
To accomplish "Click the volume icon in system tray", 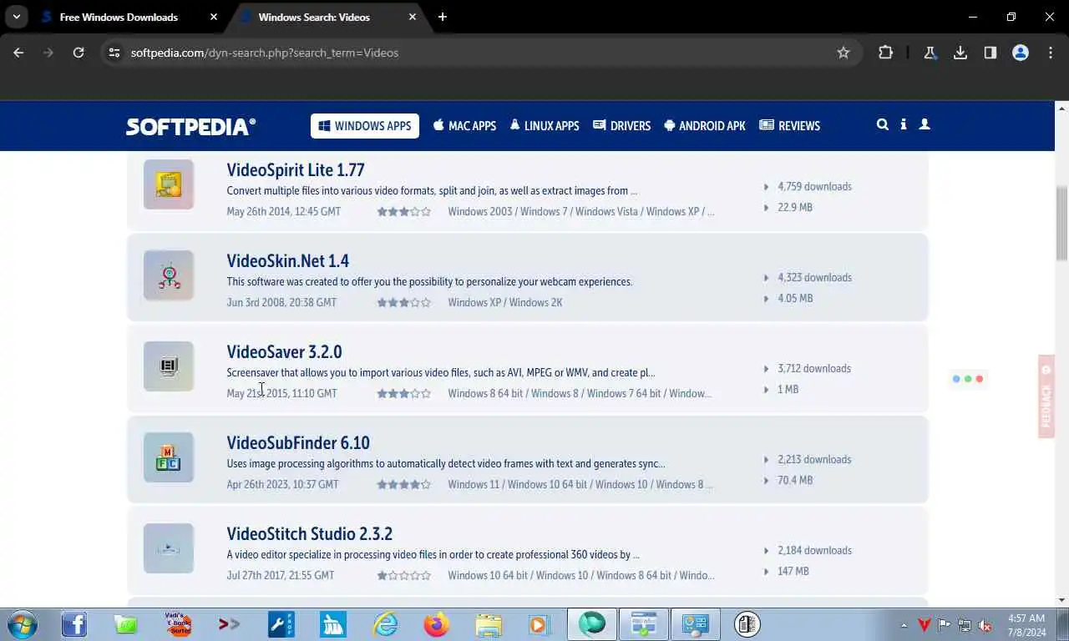I will click(x=985, y=625).
